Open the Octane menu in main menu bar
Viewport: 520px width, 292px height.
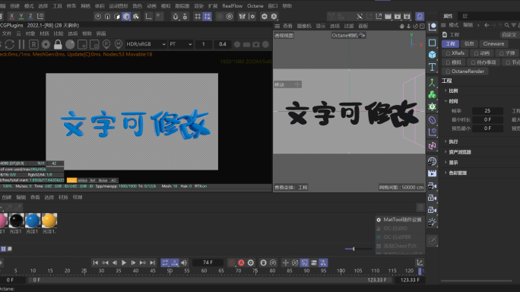[x=255, y=5]
